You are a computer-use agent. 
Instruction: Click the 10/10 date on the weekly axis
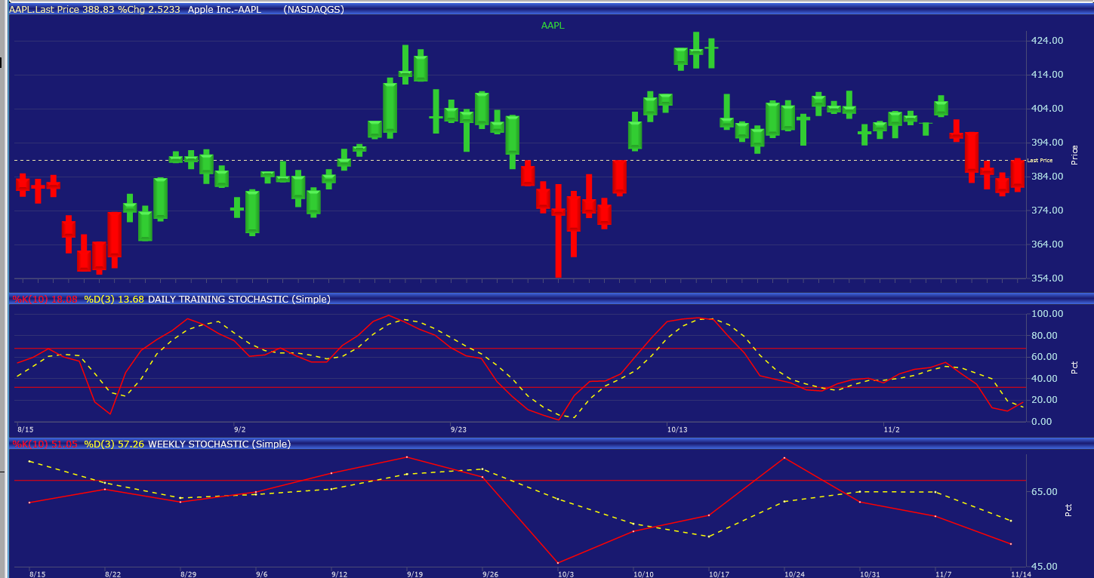pos(643,574)
